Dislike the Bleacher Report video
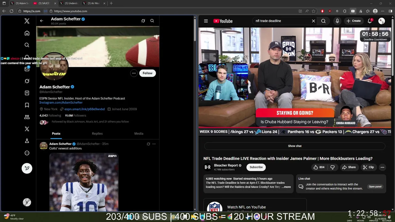Screen dimensions: 395x222 click(x=332, y=167)
